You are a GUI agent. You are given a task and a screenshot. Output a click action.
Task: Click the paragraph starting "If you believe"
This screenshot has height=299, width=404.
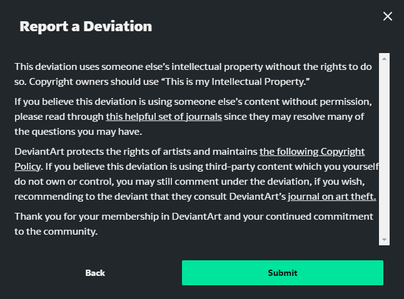[x=188, y=101]
